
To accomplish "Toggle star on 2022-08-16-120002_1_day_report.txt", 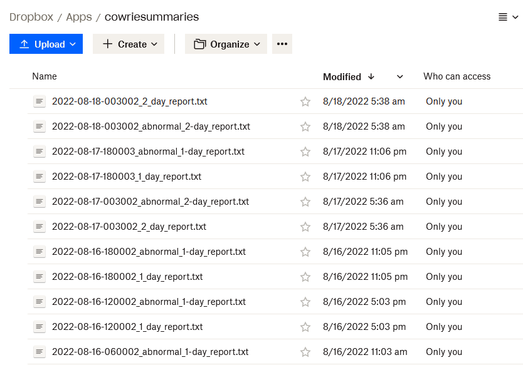I will coord(305,327).
